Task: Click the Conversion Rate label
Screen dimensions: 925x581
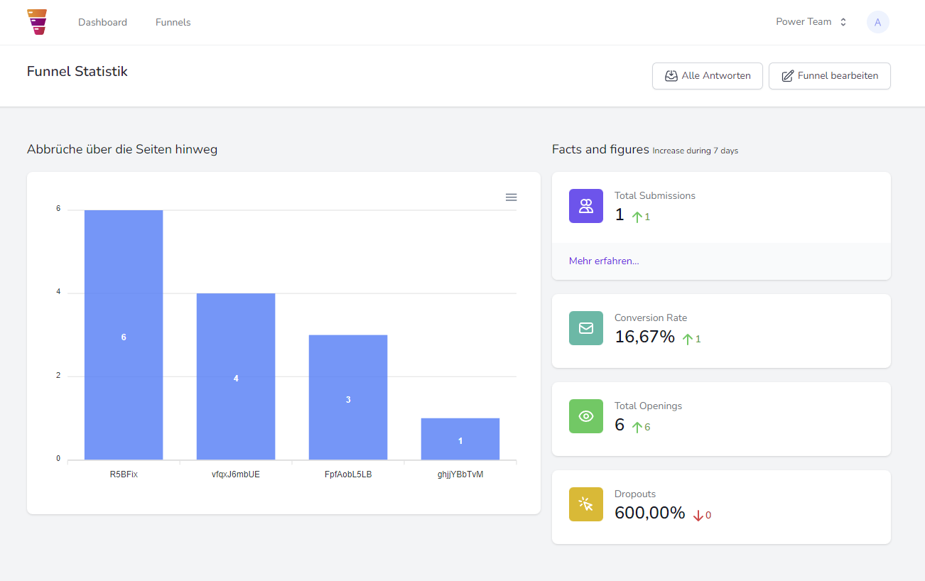Action: (651, 317)
